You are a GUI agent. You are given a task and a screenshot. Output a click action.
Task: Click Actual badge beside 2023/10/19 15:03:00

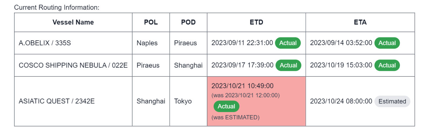point(387,65)
